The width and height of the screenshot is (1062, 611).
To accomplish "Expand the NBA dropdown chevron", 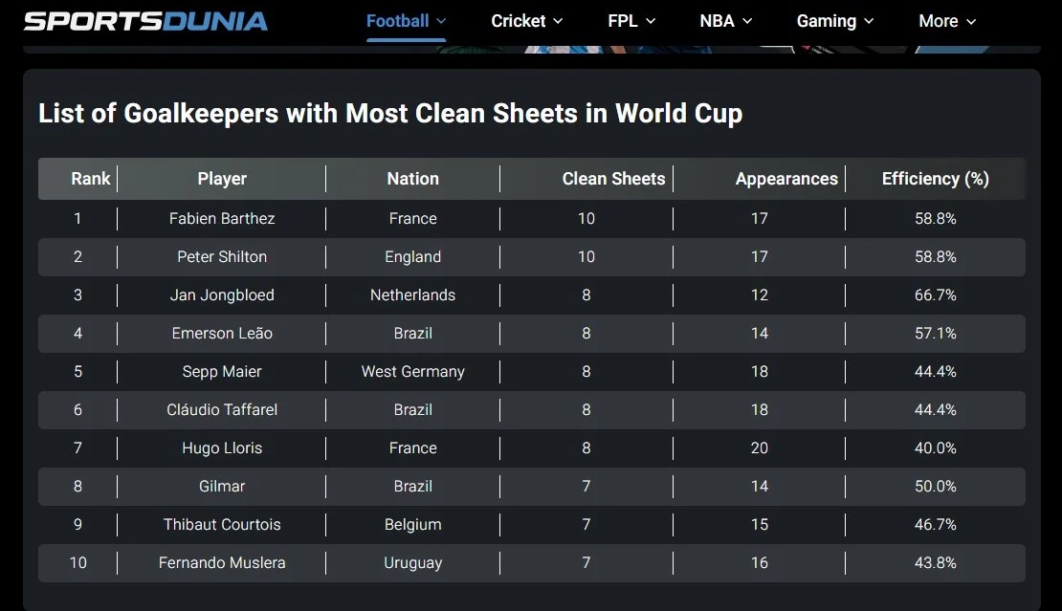I will (x=747, y=21).
